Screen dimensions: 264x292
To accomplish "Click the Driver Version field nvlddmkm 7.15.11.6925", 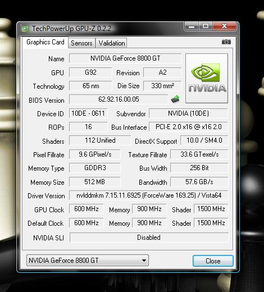I will pos(149,195).
